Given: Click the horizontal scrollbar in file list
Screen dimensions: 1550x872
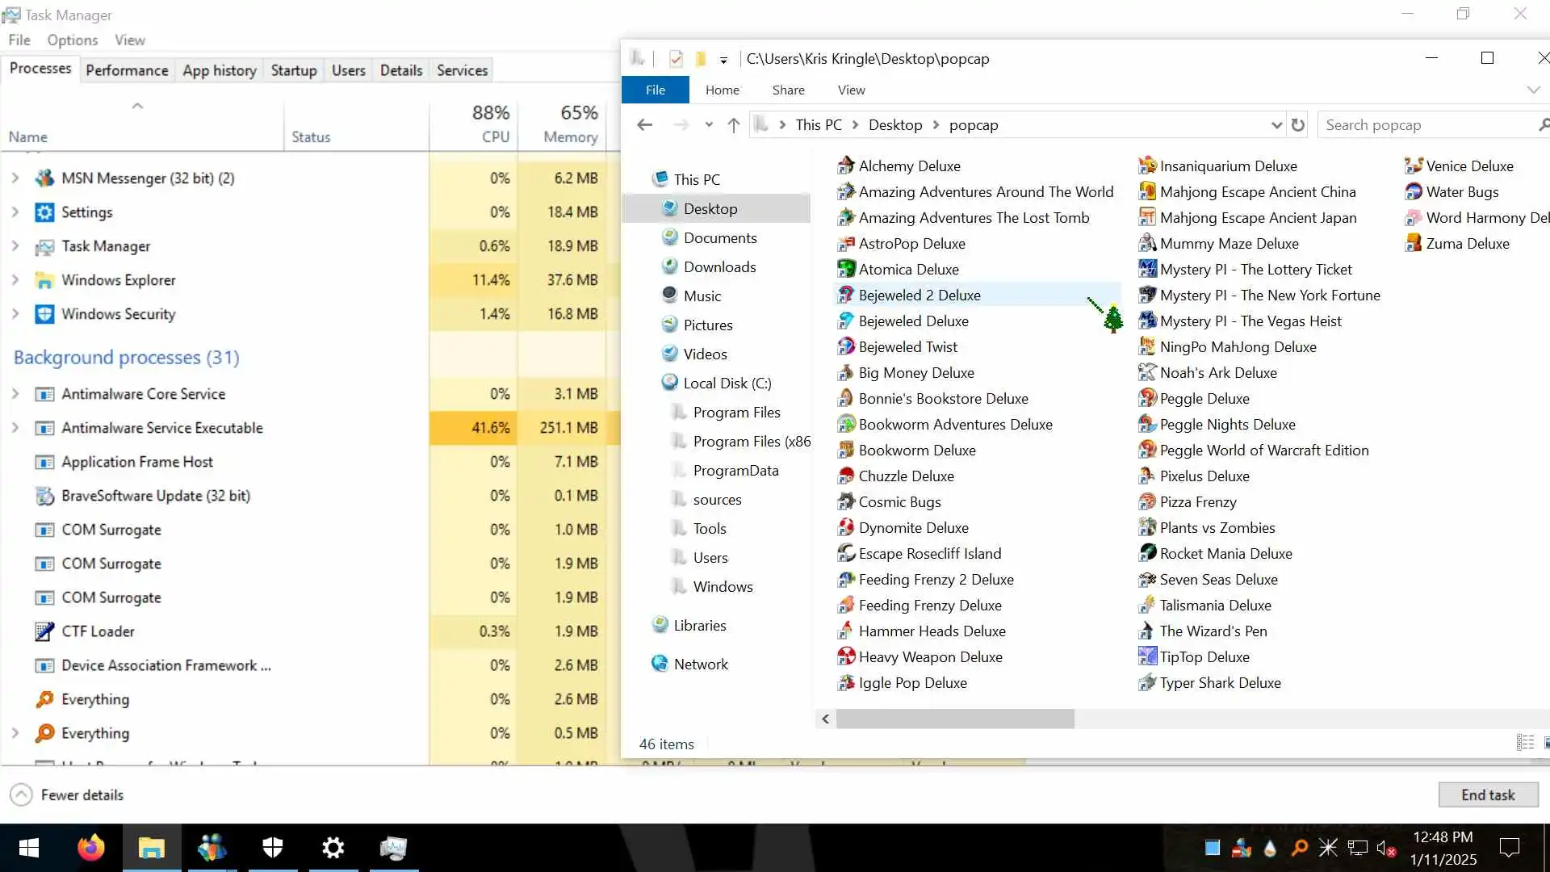Looking at the screenshot, I should pyautogui.click(x=954, y=719).
